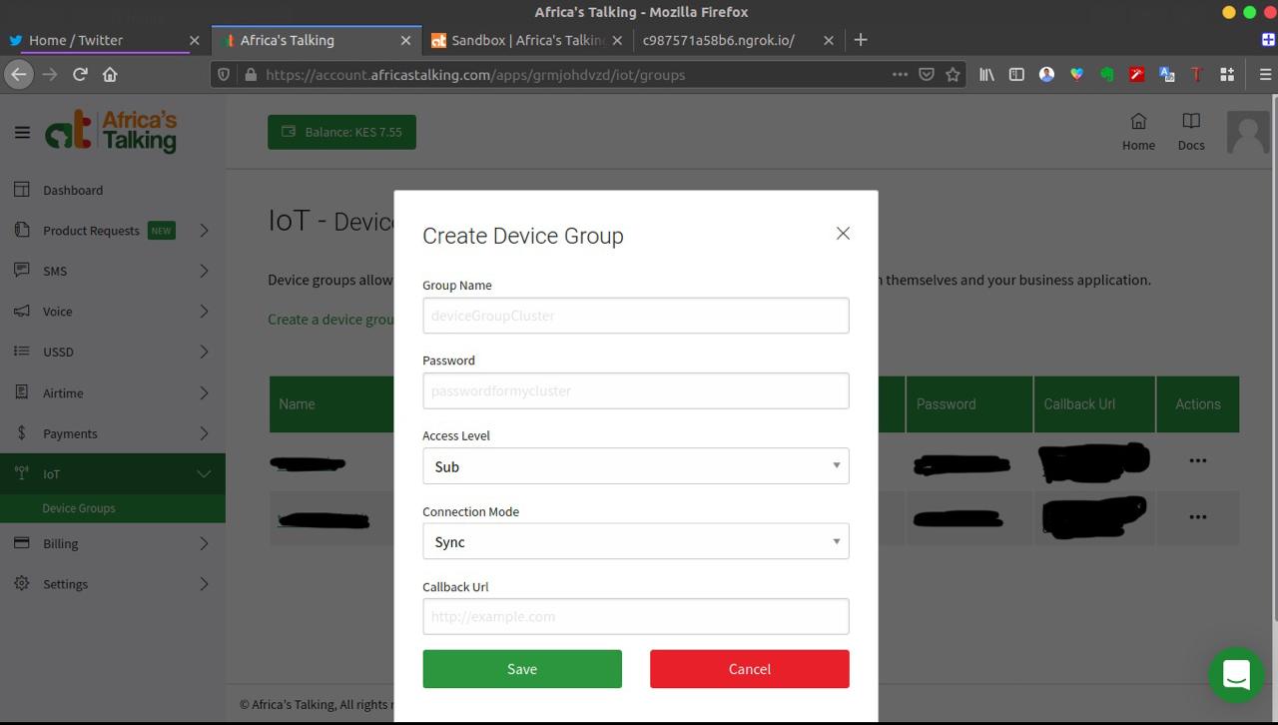
Task: Expand the Billing menu chevron
Action: click(204, 544)
